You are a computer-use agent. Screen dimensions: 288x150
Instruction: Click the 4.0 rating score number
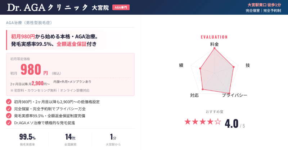(231, 123)
